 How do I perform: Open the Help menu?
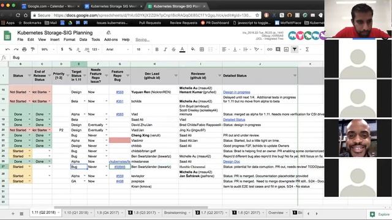tap(126, 39)
